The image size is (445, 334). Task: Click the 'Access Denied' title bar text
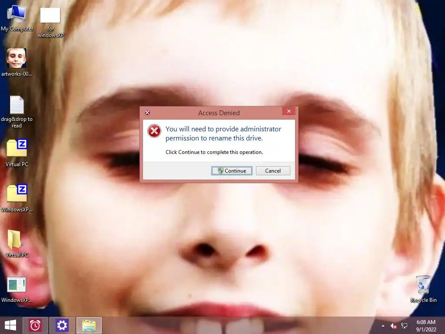(219, 113)
